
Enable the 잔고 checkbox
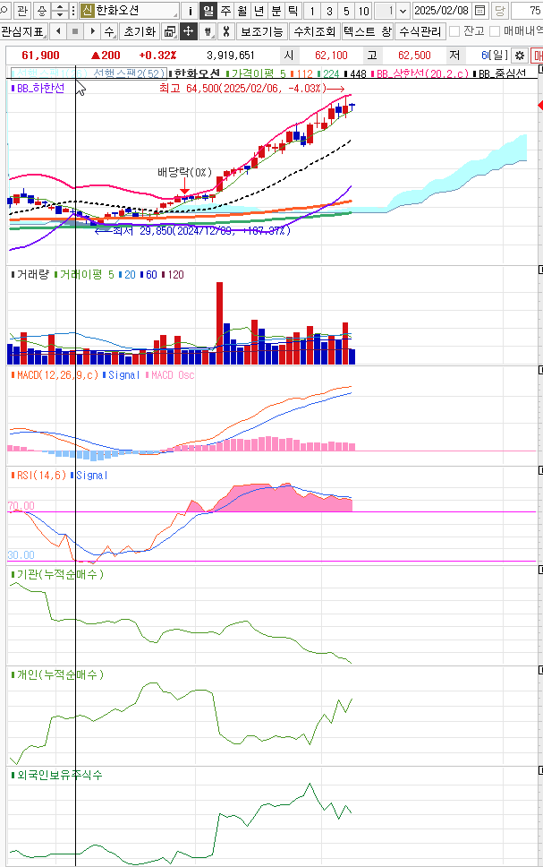coord(454,31)
